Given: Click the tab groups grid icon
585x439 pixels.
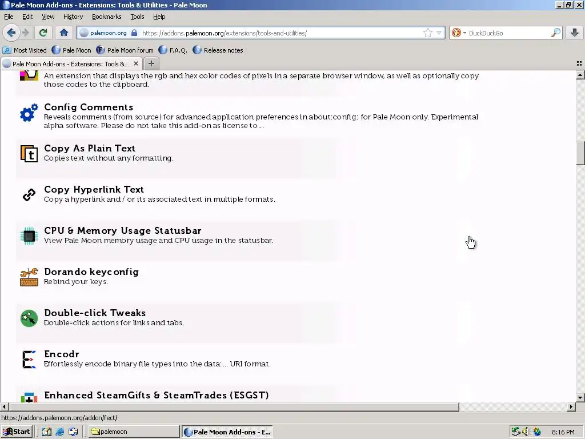Looking at the screenshot, I should [579, 63].
